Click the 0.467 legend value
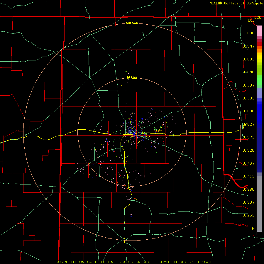Image resolution: width=264 pixels, height=264 pixels. [x=248, y=163]
